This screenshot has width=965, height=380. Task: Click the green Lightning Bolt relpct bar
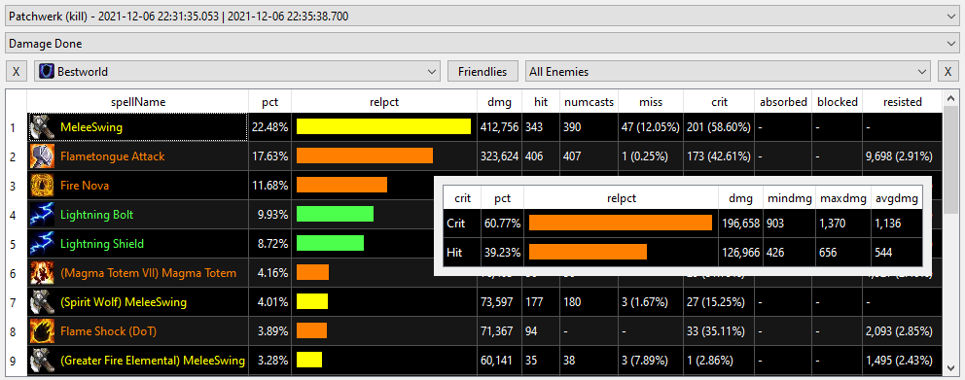(335, 214)
